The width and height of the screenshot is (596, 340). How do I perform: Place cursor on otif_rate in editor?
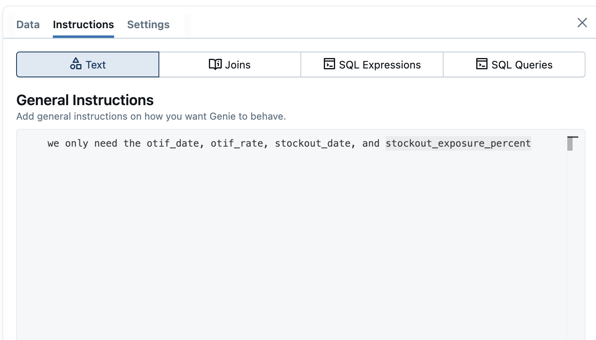(237, 143)
